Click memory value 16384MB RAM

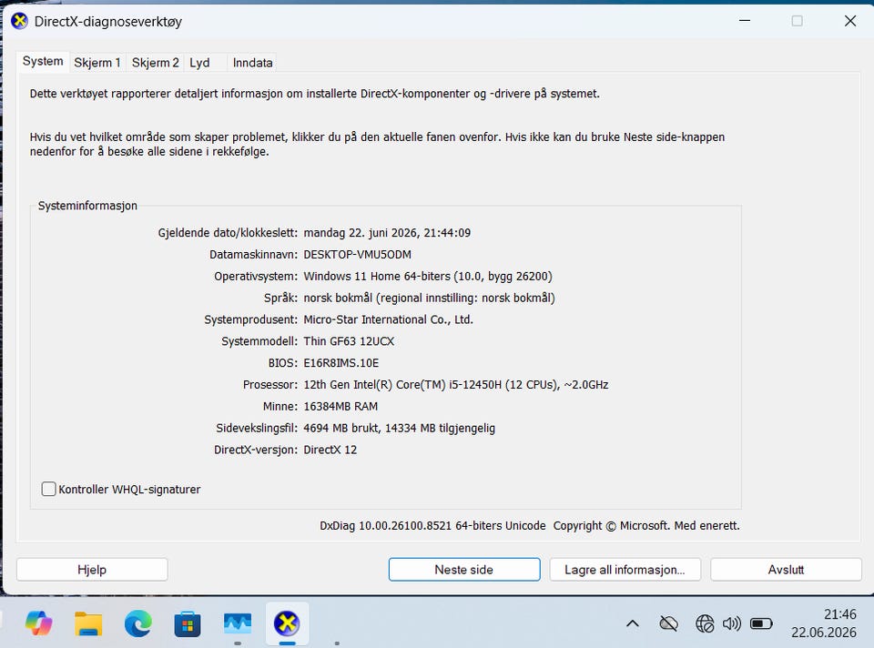pos(340,406)
